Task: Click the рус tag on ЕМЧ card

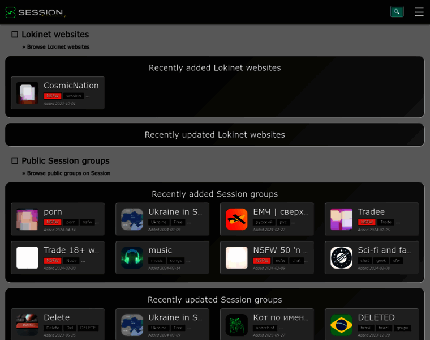Action: pos(283,222)
